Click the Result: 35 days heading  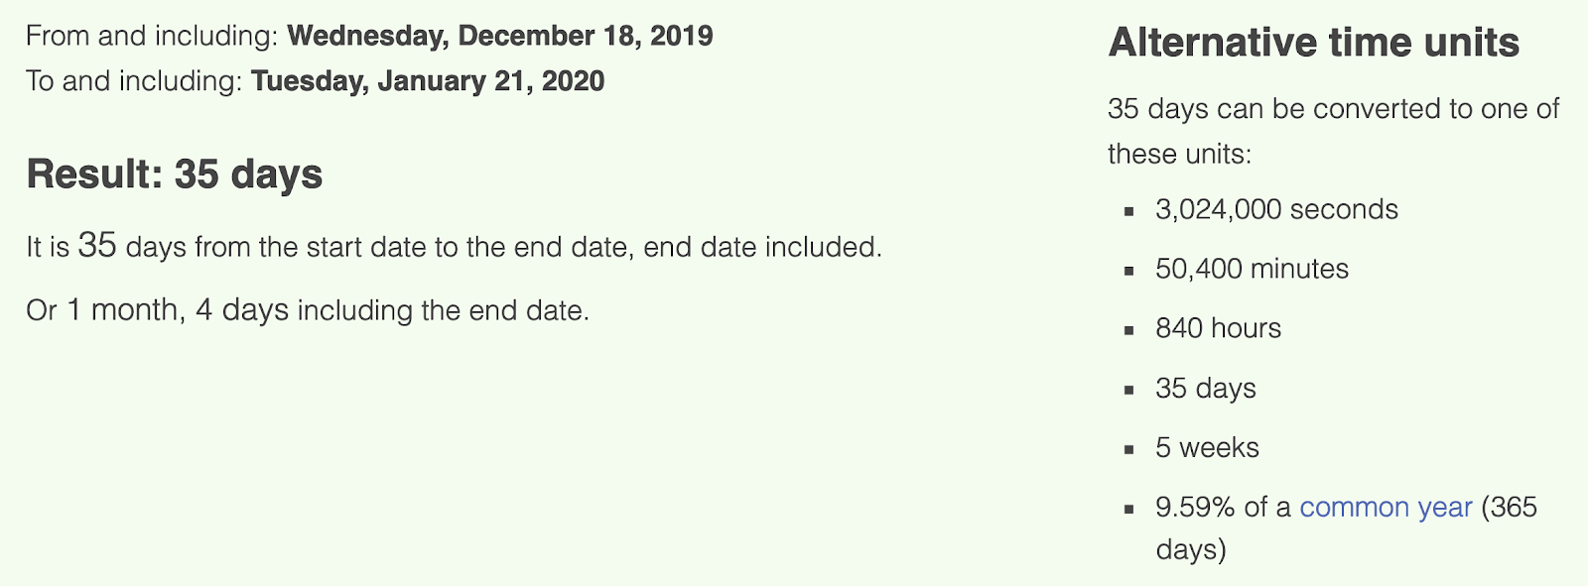coord(175,175)
